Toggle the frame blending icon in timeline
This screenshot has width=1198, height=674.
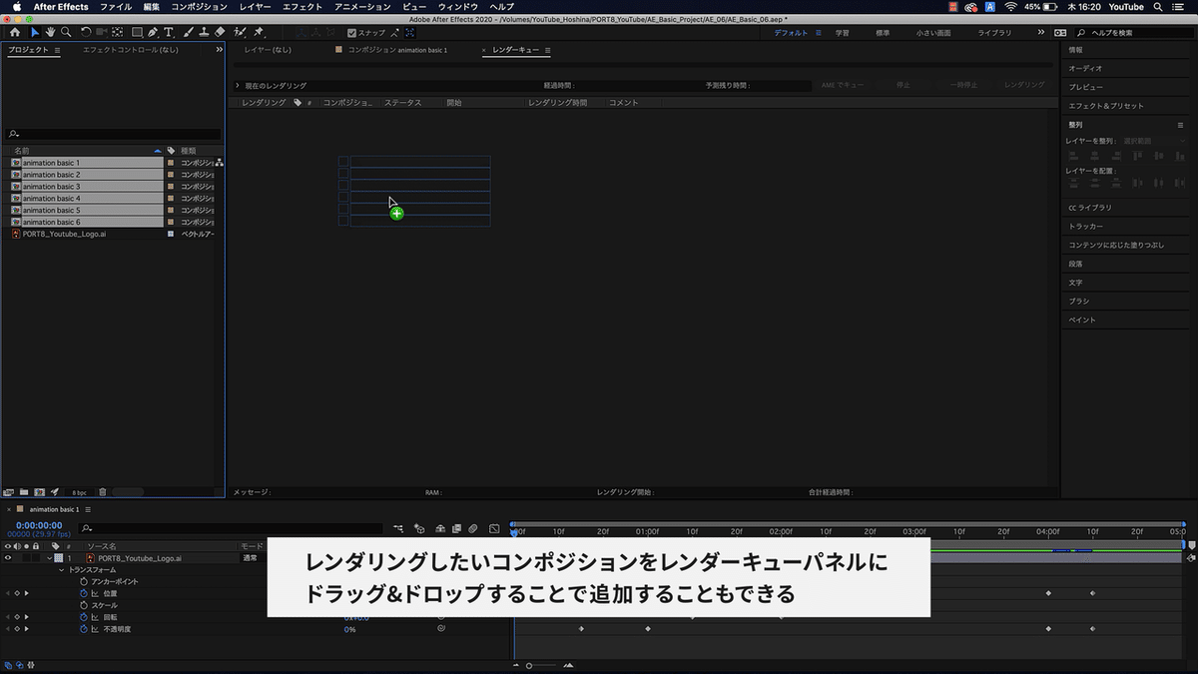pyautogui.click(x=456, y=528)
